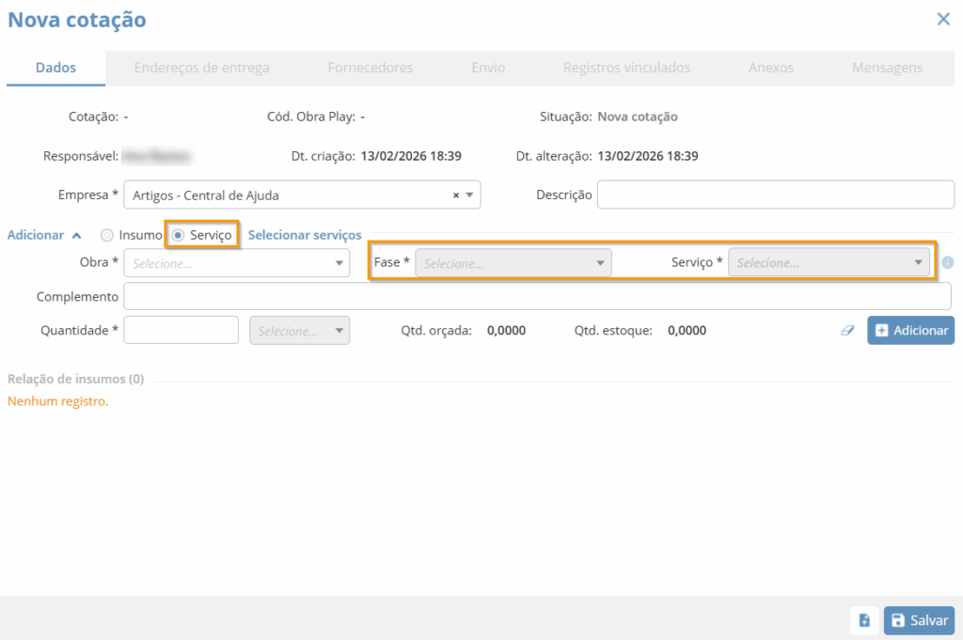Click into the Descrição input field
This screenshot has width=963, height=640.
[775, 195]
